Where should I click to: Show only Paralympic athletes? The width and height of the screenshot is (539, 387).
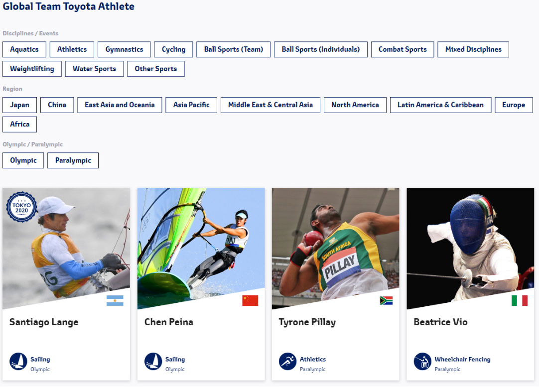click(x=73, y=160)
